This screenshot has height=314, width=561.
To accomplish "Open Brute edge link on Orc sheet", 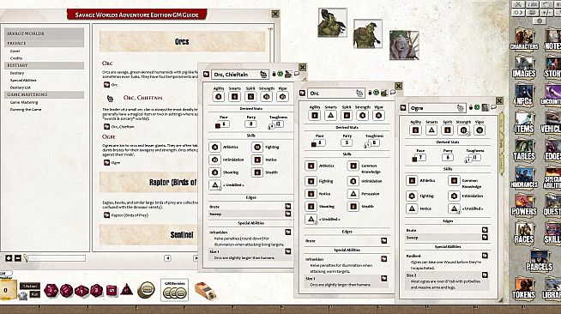I will coord(384,241).
